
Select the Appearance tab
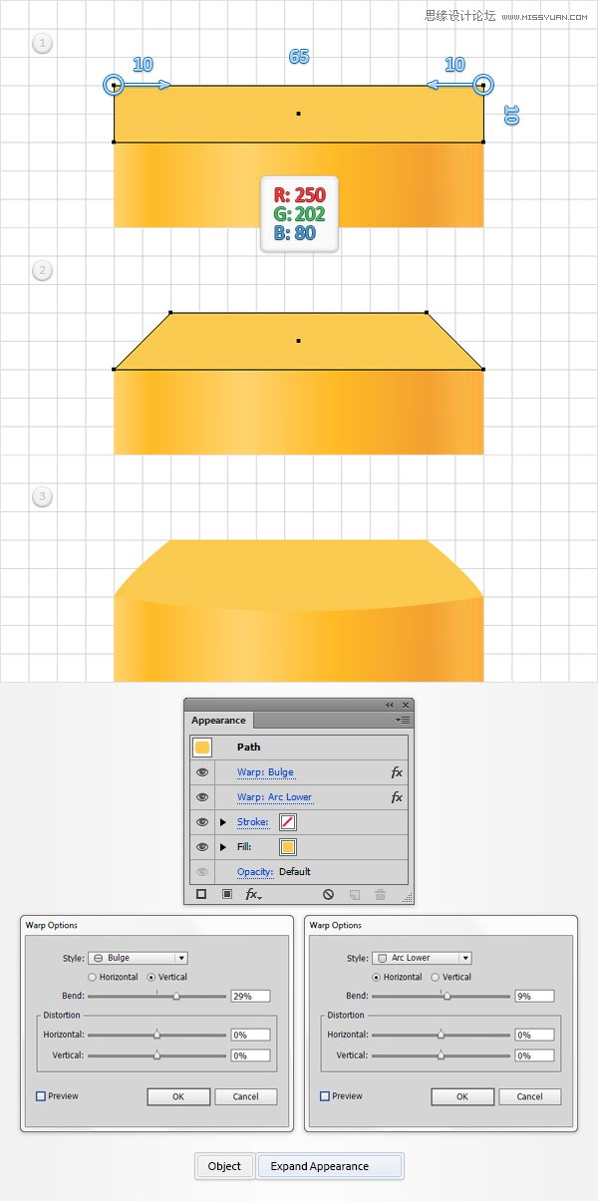pyautogui.click(x=218, y=721)
